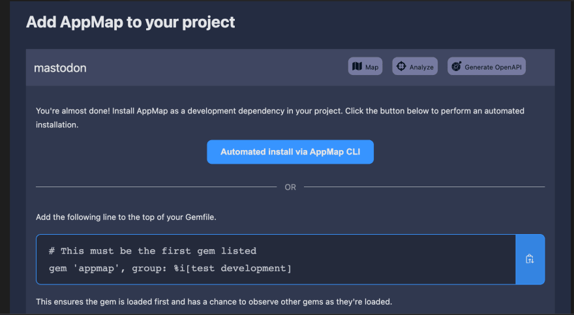Start Automated install via AppMap CLI
Screen dimensions: 574x315
[x=290, y=152]
